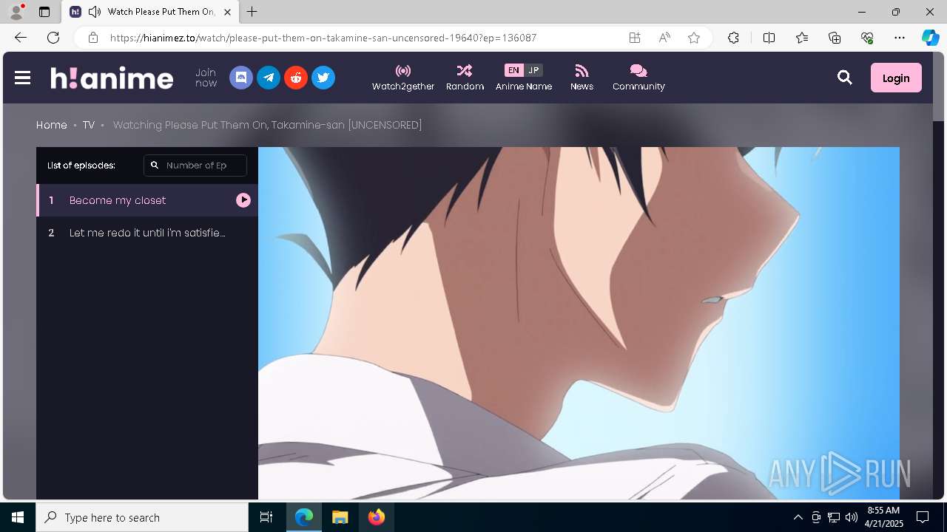Open the Reddit join link
Image resolution: width=947 pixels, height=532 pixels.
click(x=296, y=78)
